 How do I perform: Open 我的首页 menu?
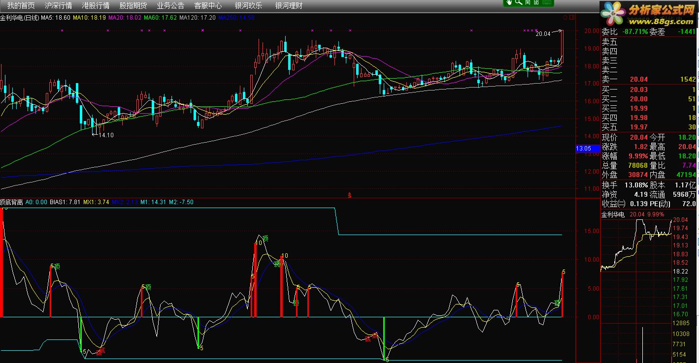coord(21,6)
